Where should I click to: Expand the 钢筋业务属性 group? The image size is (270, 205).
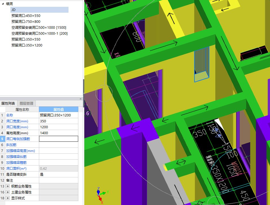click(x=8, y=186)
